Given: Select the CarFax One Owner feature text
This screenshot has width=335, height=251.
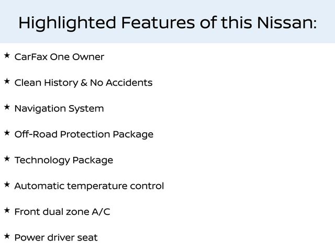Looking at the screenshot, I should [x=59, y=57].
